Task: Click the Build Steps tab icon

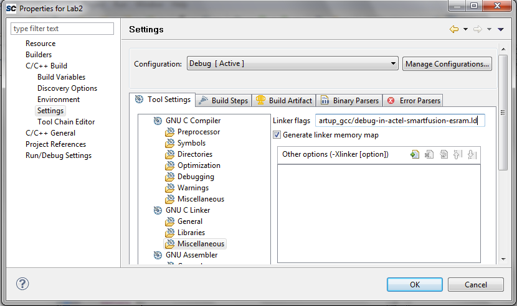Action: click(x=204, y=100)
